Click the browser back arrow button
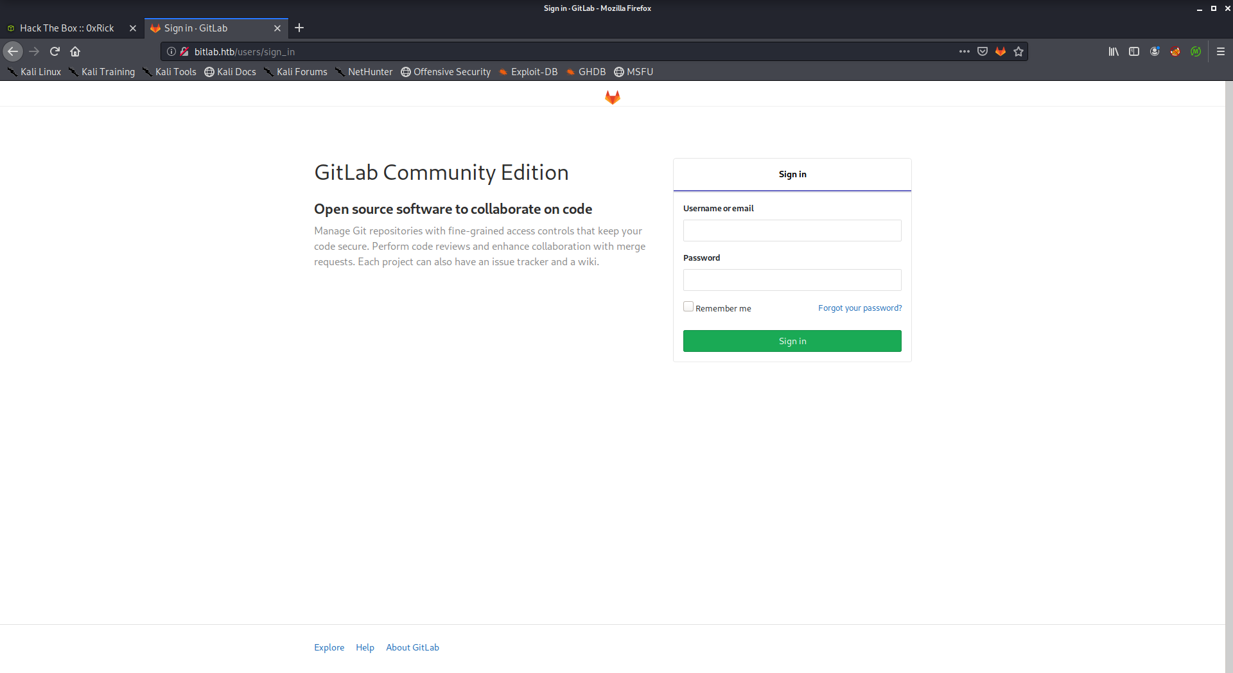The width and height of the screenshot is (1233, 673). click(x=13, y=51)
